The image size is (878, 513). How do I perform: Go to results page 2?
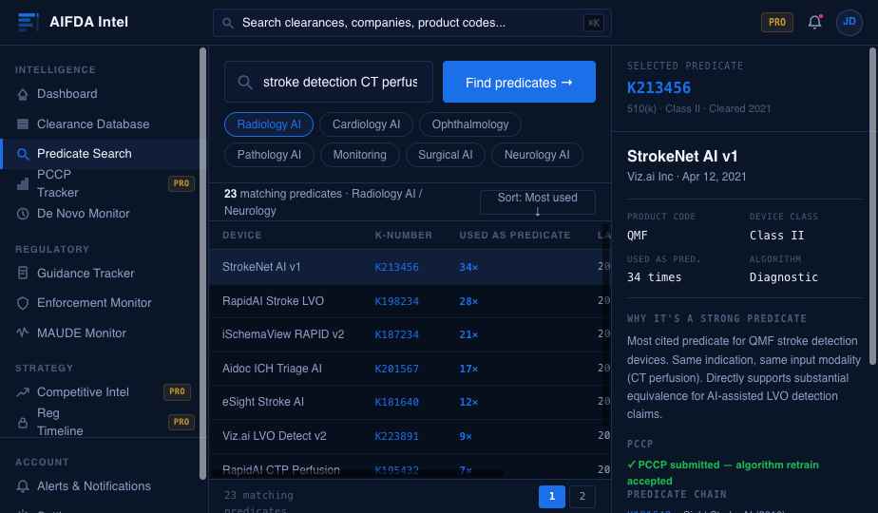pyautogui.click(x=582, y=496)
